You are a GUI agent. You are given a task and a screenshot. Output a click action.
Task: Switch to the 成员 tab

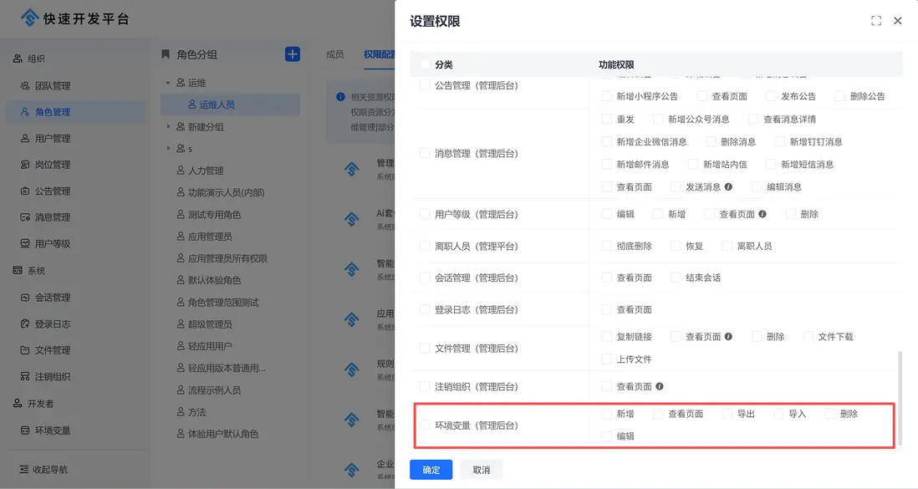pos(335,54)
